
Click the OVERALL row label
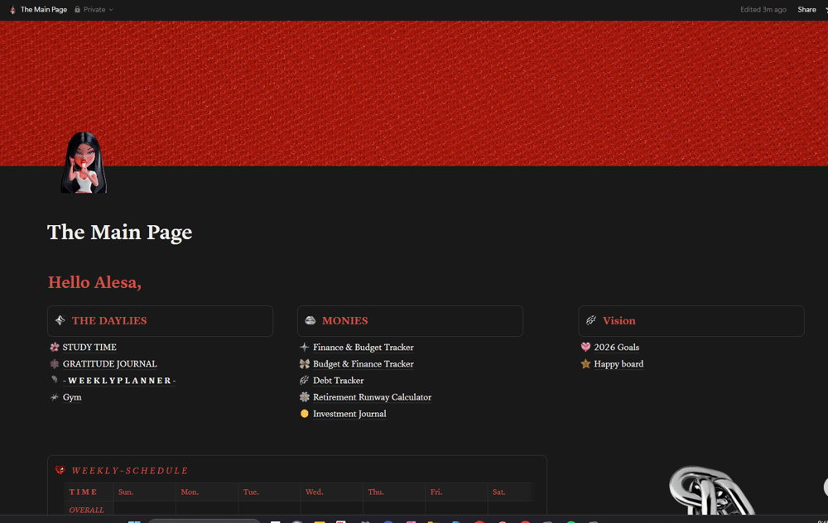(x=86, y=510)
